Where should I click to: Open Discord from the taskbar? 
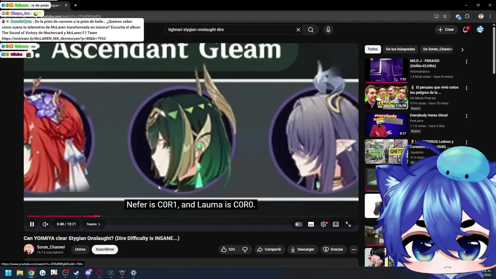click(88, 273)
